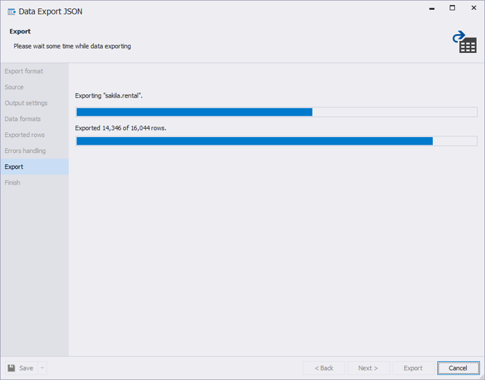
Task: Switch to the Exported rows step
Action: (x=24, y=135)
